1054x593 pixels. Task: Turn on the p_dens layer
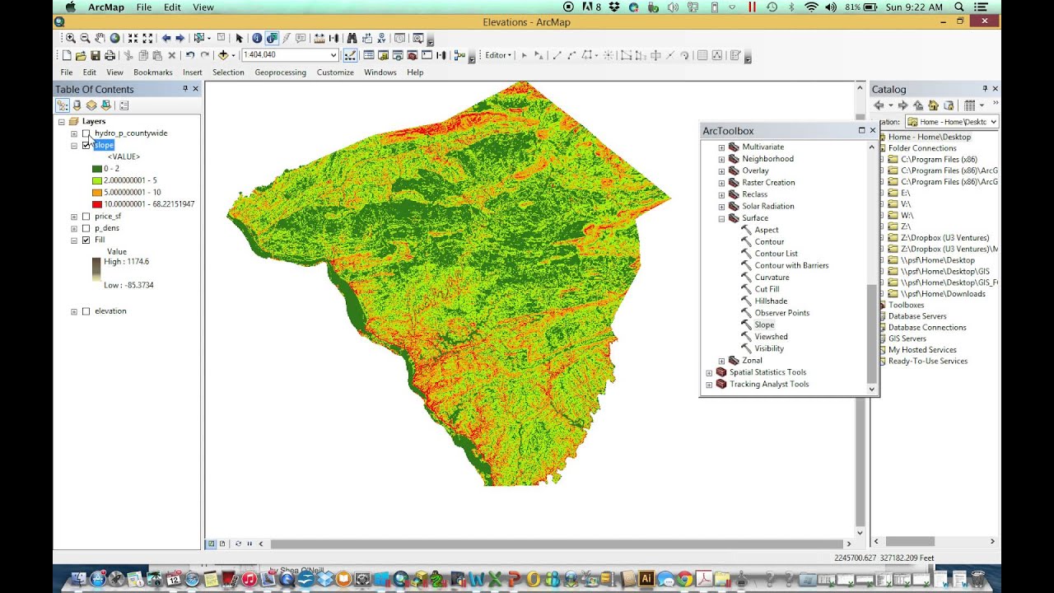coord(86,228)
